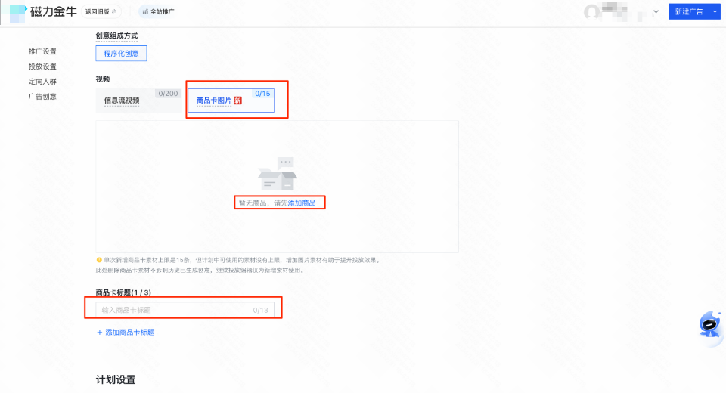
Task: Focus the 输入商品卡标题 input field
Action: pos(174,310)
